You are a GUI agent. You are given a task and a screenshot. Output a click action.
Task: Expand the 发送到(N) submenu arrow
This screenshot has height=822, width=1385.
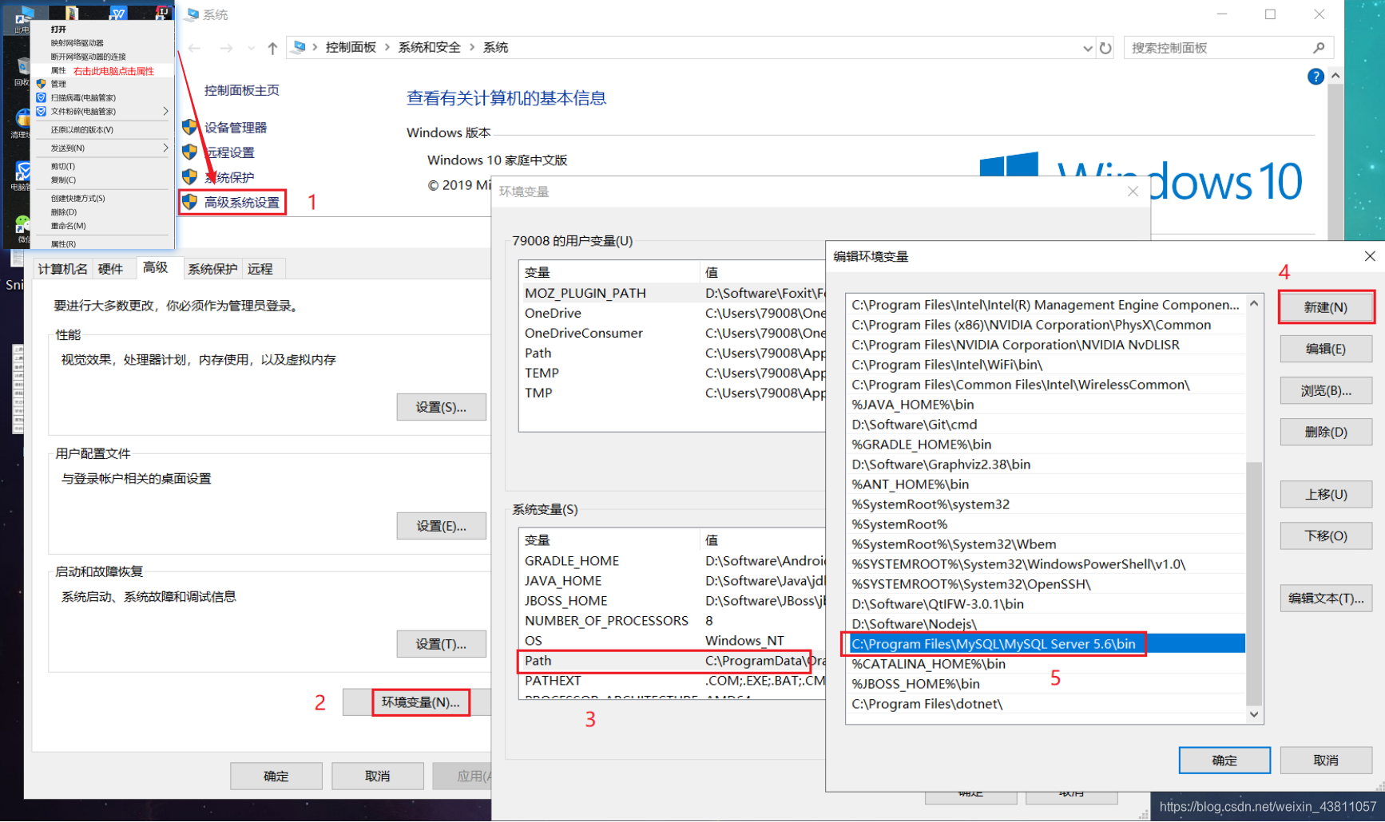165,148
